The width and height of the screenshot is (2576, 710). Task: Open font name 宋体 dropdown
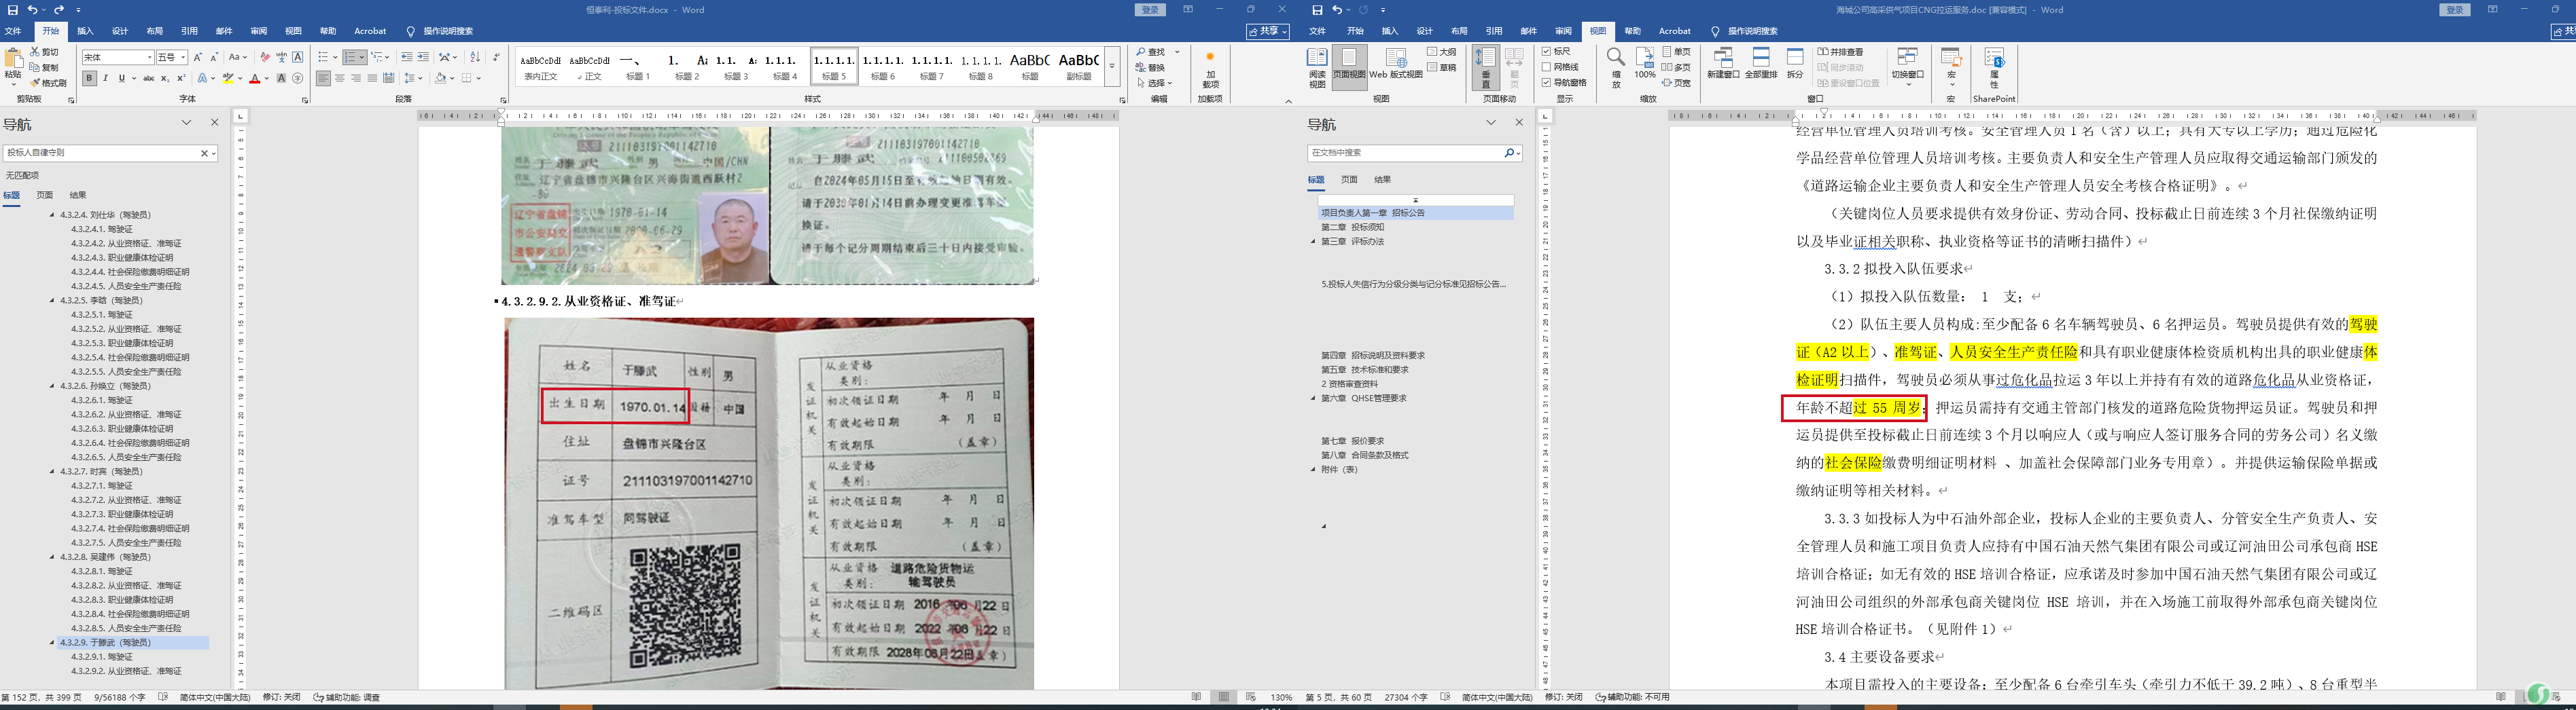point(150,57)
